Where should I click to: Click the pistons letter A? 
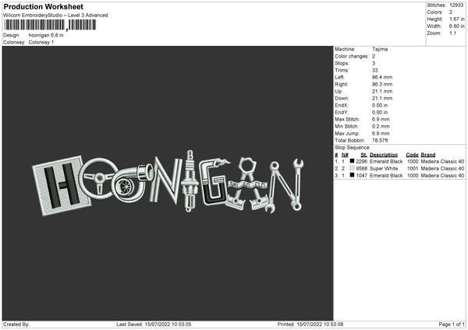[246, 184]
